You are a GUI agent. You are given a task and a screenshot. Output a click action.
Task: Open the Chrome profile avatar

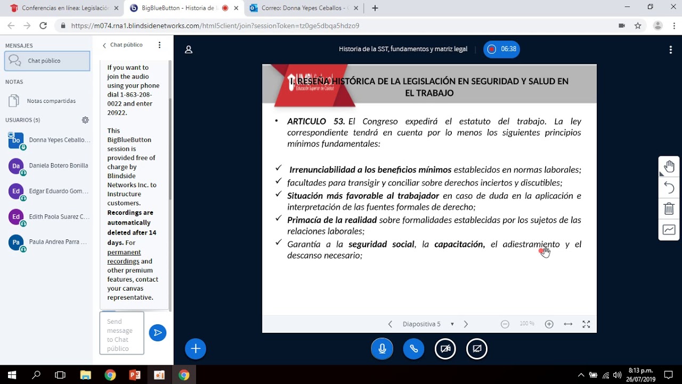click(658, 26)
